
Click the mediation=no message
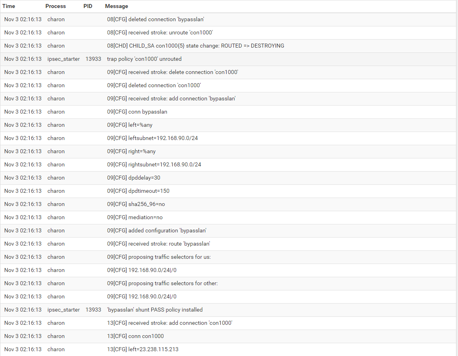[x=135, y=217]
